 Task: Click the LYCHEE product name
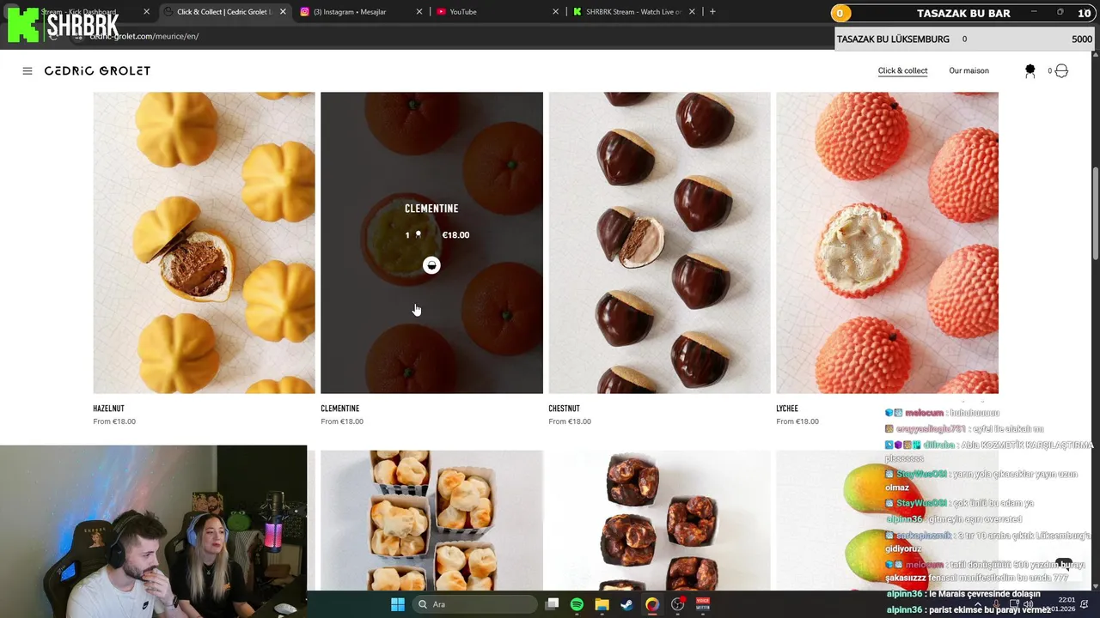coord(787,409)
